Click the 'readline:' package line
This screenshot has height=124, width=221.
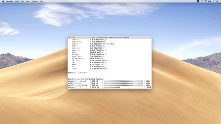click(88, 56)
